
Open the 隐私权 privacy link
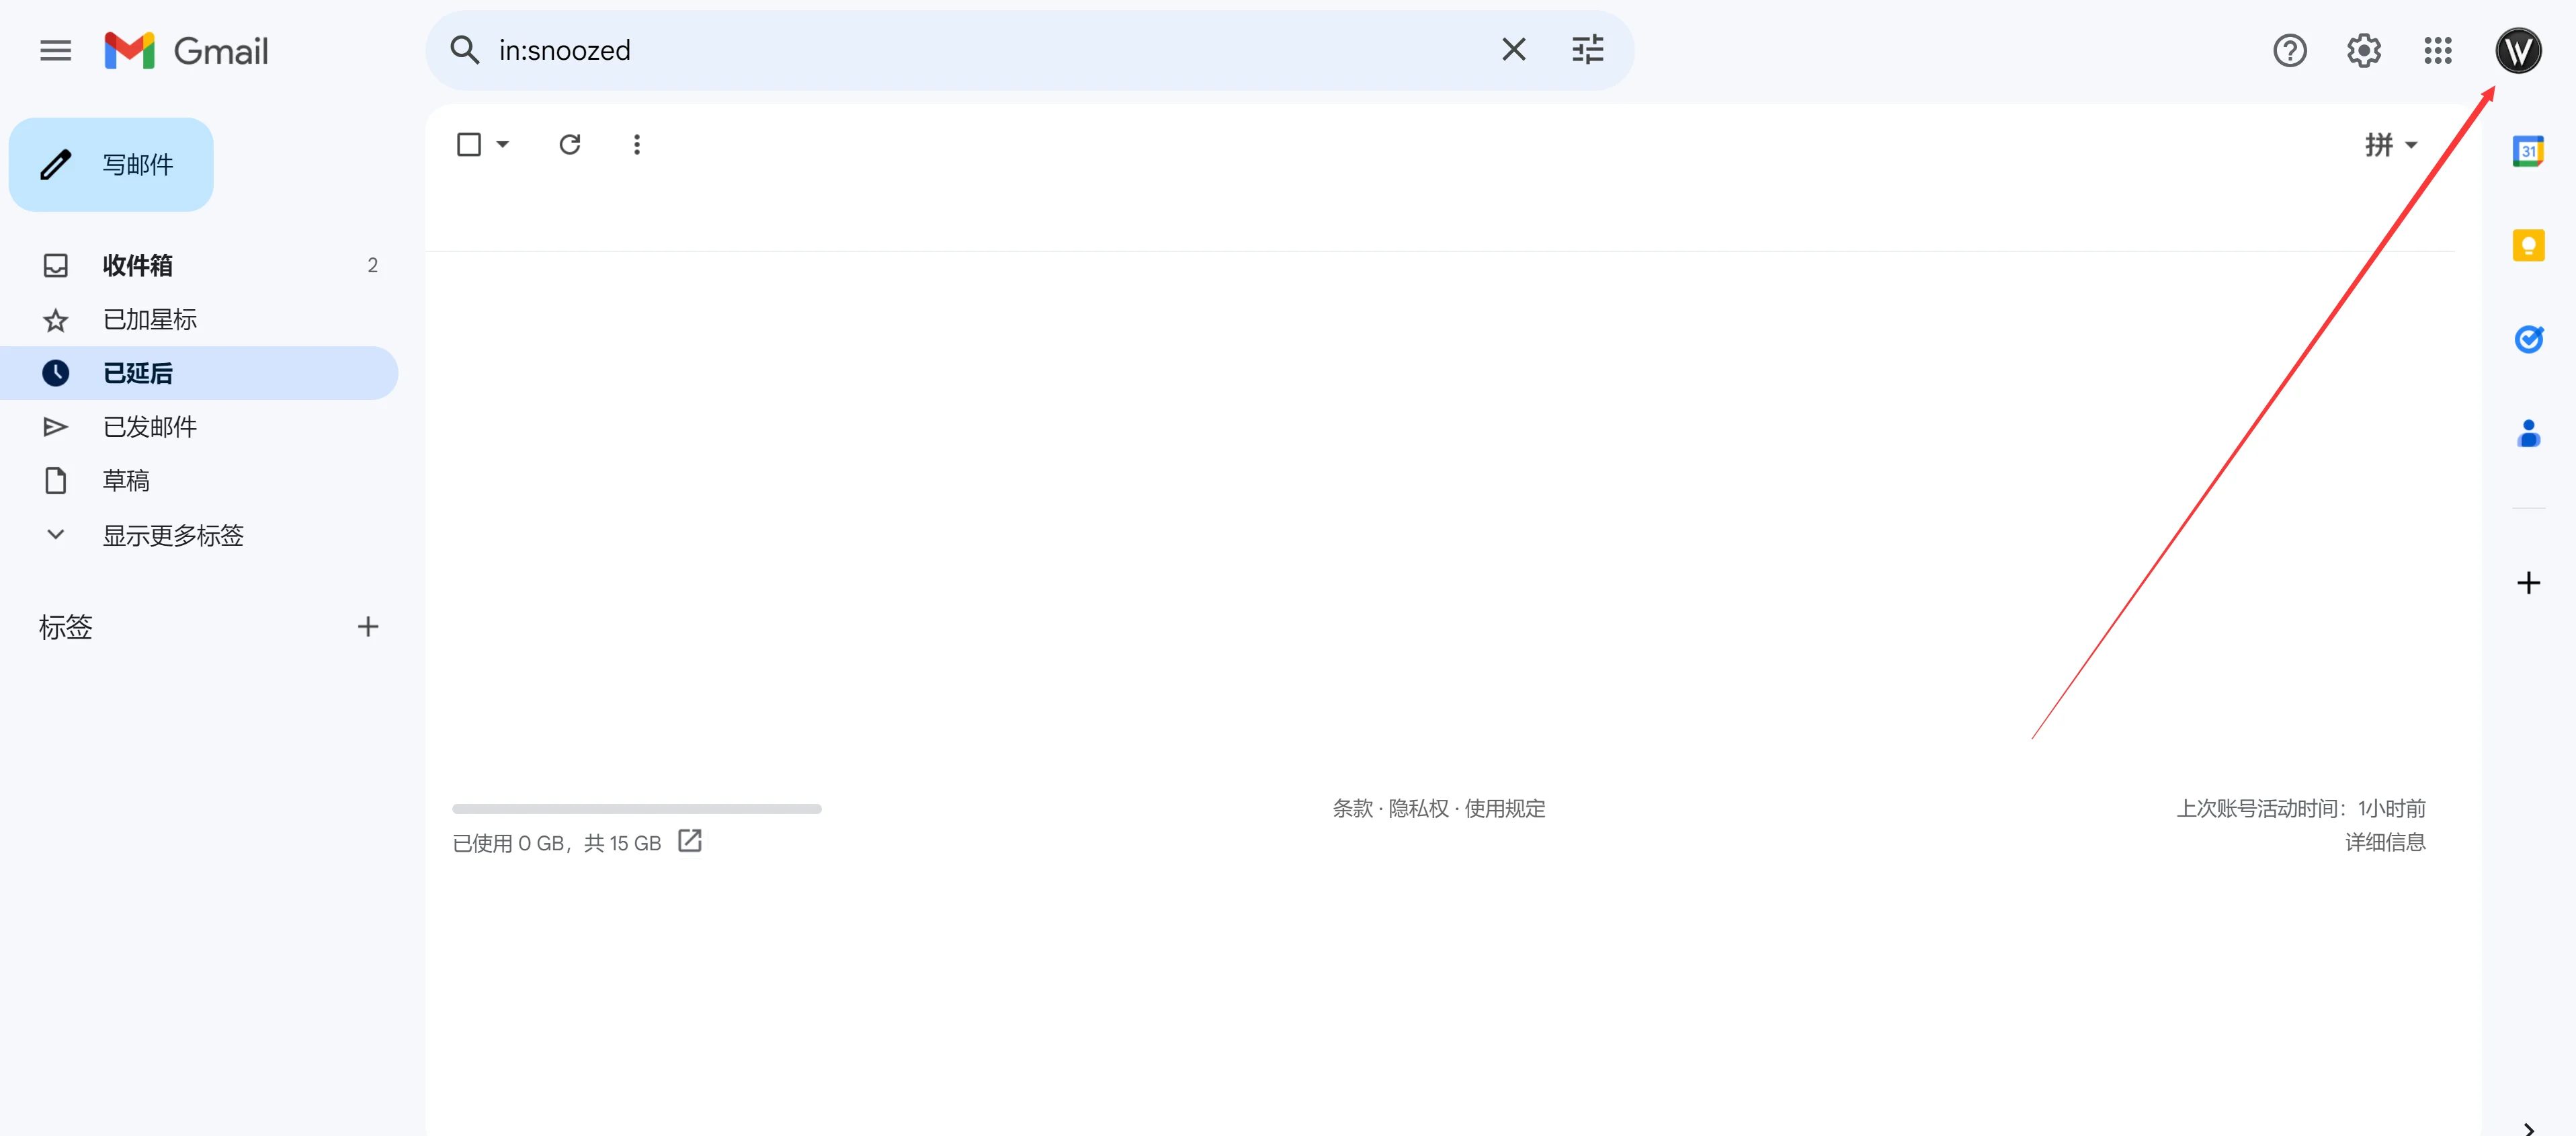pyautogui.click(x=1418, y=808)
